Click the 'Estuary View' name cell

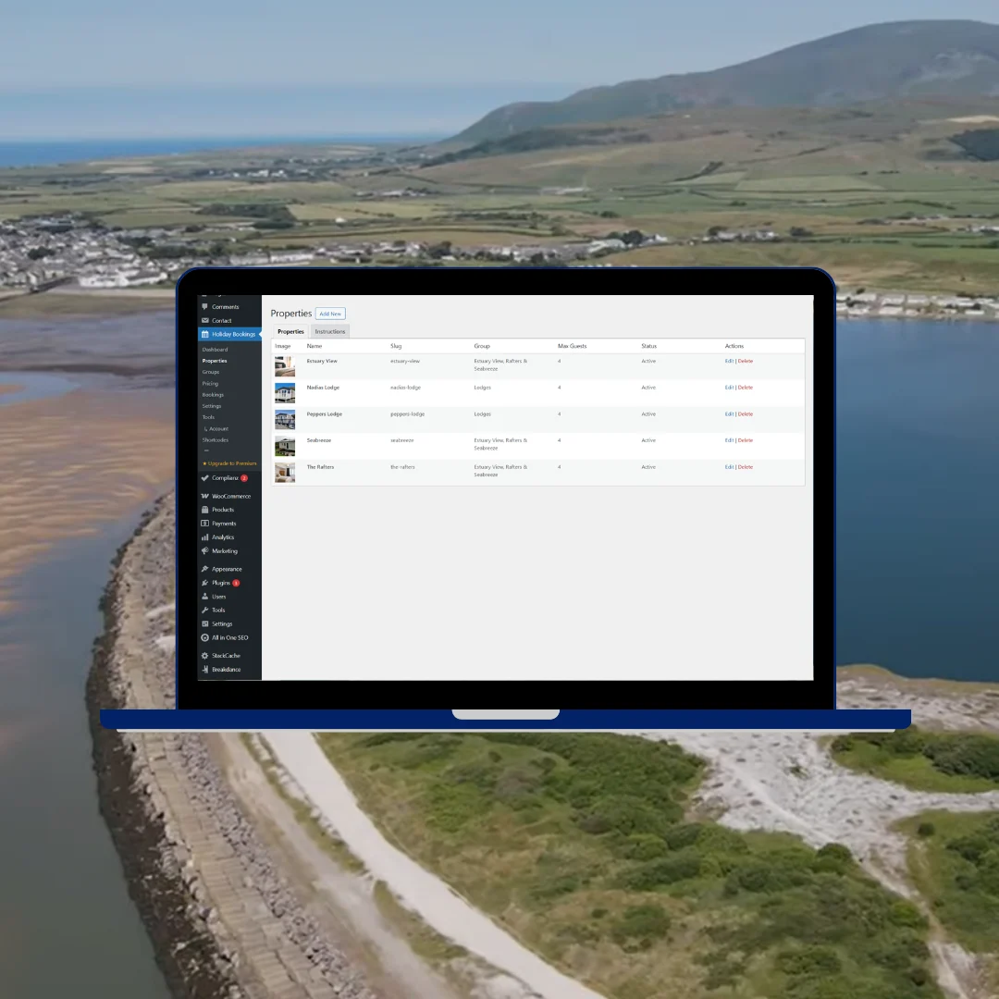(x=322, y=362)
